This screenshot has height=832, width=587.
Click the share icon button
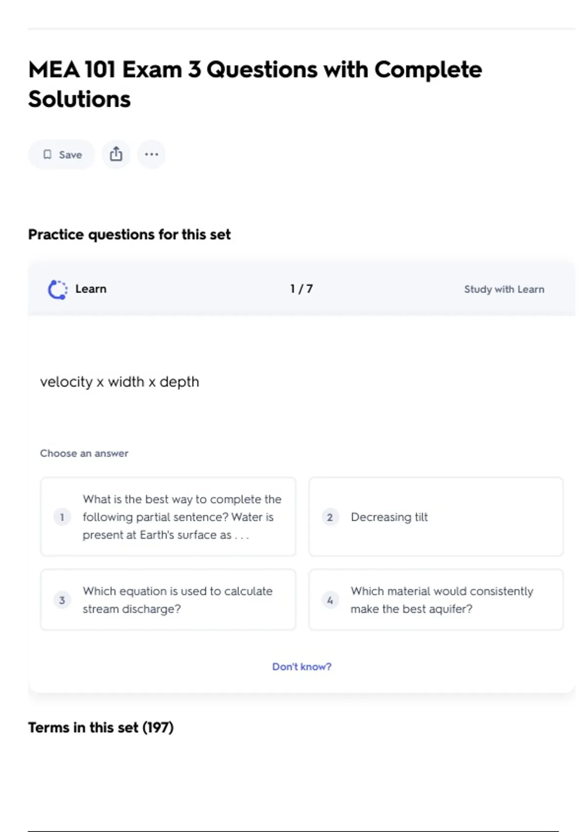tap(116, 154)
